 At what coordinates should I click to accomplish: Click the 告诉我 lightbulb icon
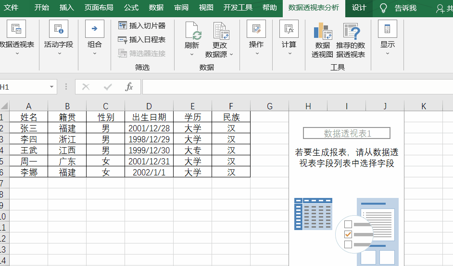(x=383, y=8)
